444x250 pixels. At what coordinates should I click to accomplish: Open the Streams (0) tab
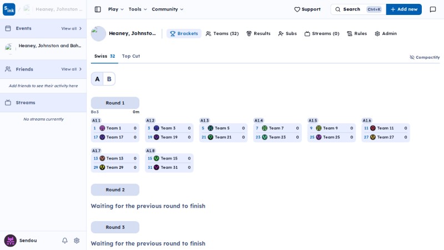(x=322, y=33)
